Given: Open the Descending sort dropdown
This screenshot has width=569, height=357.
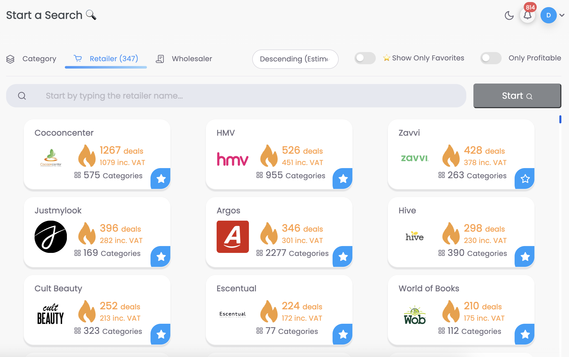Looking at the screenshot, I should point(295,59).
